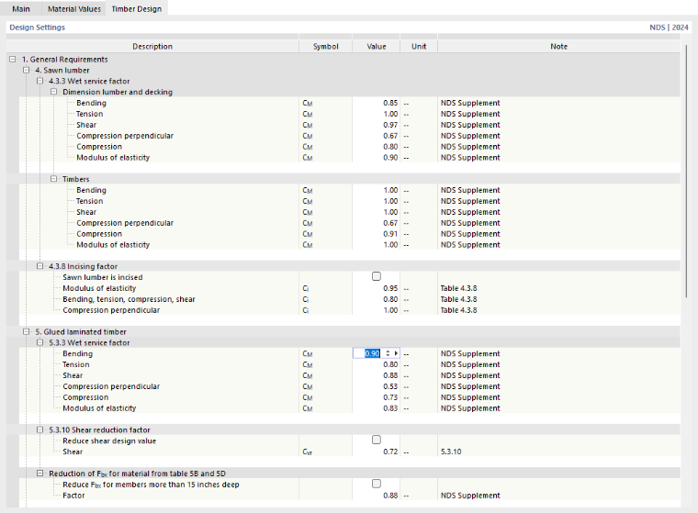
Task: Collapse 1. General Requirements section
Action: (13, 59)
